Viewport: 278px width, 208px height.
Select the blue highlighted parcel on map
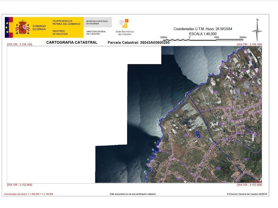coord(198,134)
